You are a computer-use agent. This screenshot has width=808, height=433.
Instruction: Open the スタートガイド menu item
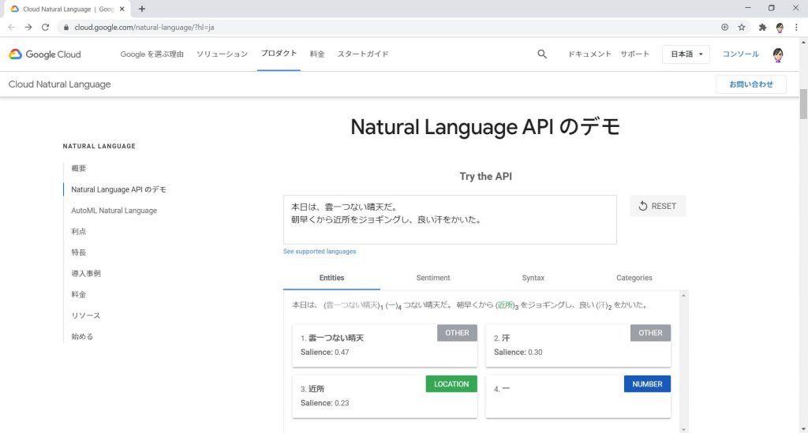[363, 54]
